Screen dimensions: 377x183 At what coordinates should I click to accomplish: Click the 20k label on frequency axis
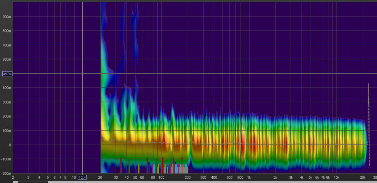(363, 177)
